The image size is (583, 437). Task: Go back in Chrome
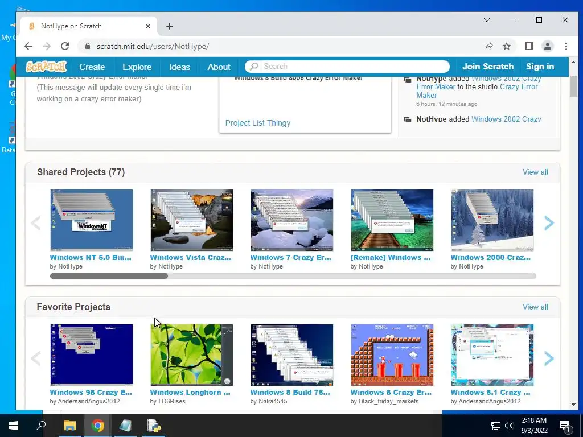pyautogui.click(x=28, y=46)
